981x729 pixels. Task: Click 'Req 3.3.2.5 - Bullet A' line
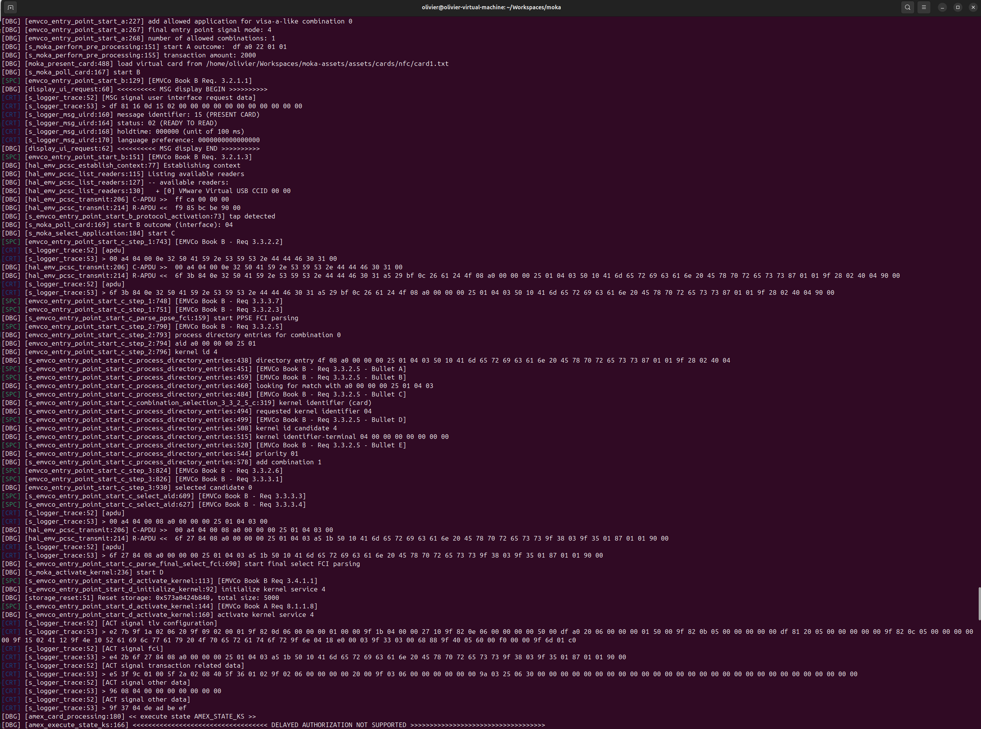[x=204, y=369]
